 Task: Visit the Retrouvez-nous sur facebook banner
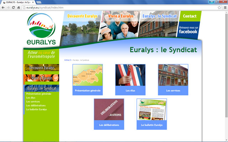[188, 30]
